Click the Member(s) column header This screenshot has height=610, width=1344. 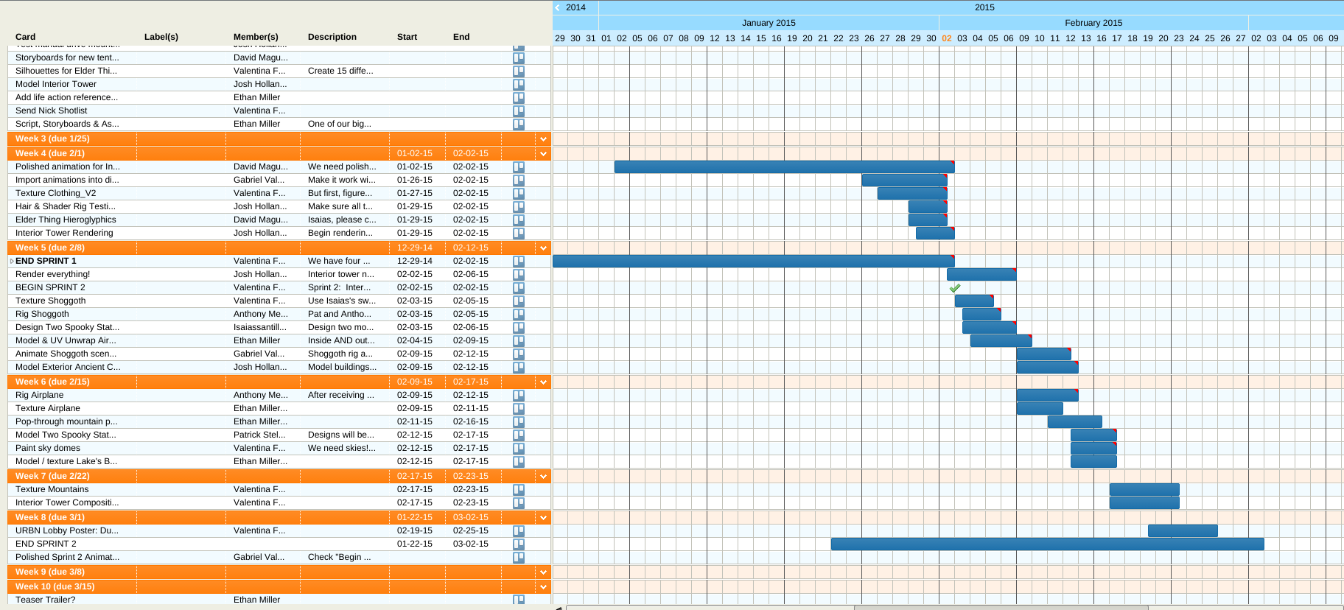[x=256, y=37]
